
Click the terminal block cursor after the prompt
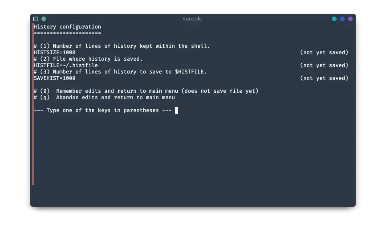(x=177, y=110)
